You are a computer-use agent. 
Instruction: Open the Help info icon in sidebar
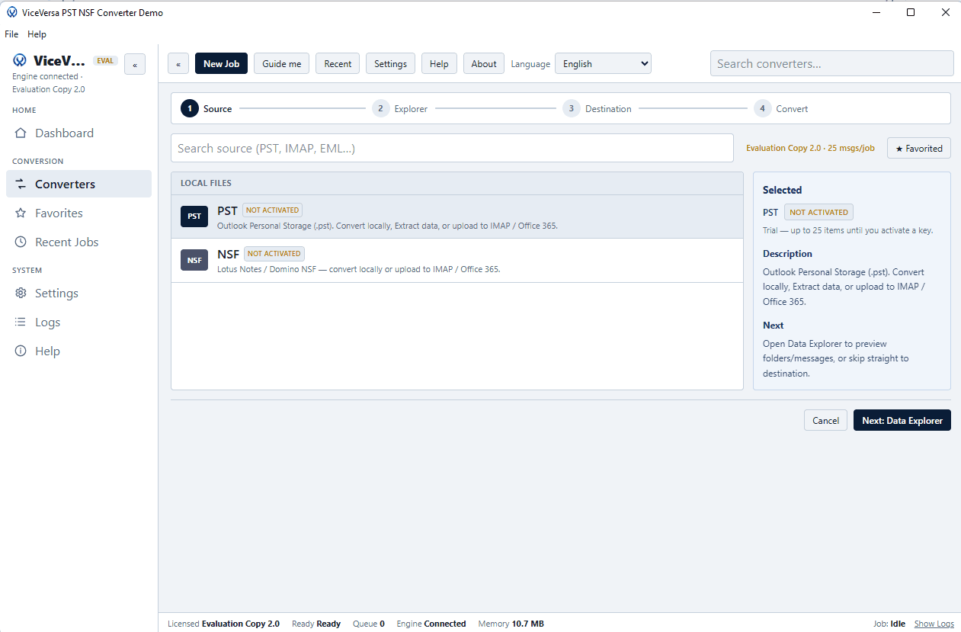coord(21,351)
